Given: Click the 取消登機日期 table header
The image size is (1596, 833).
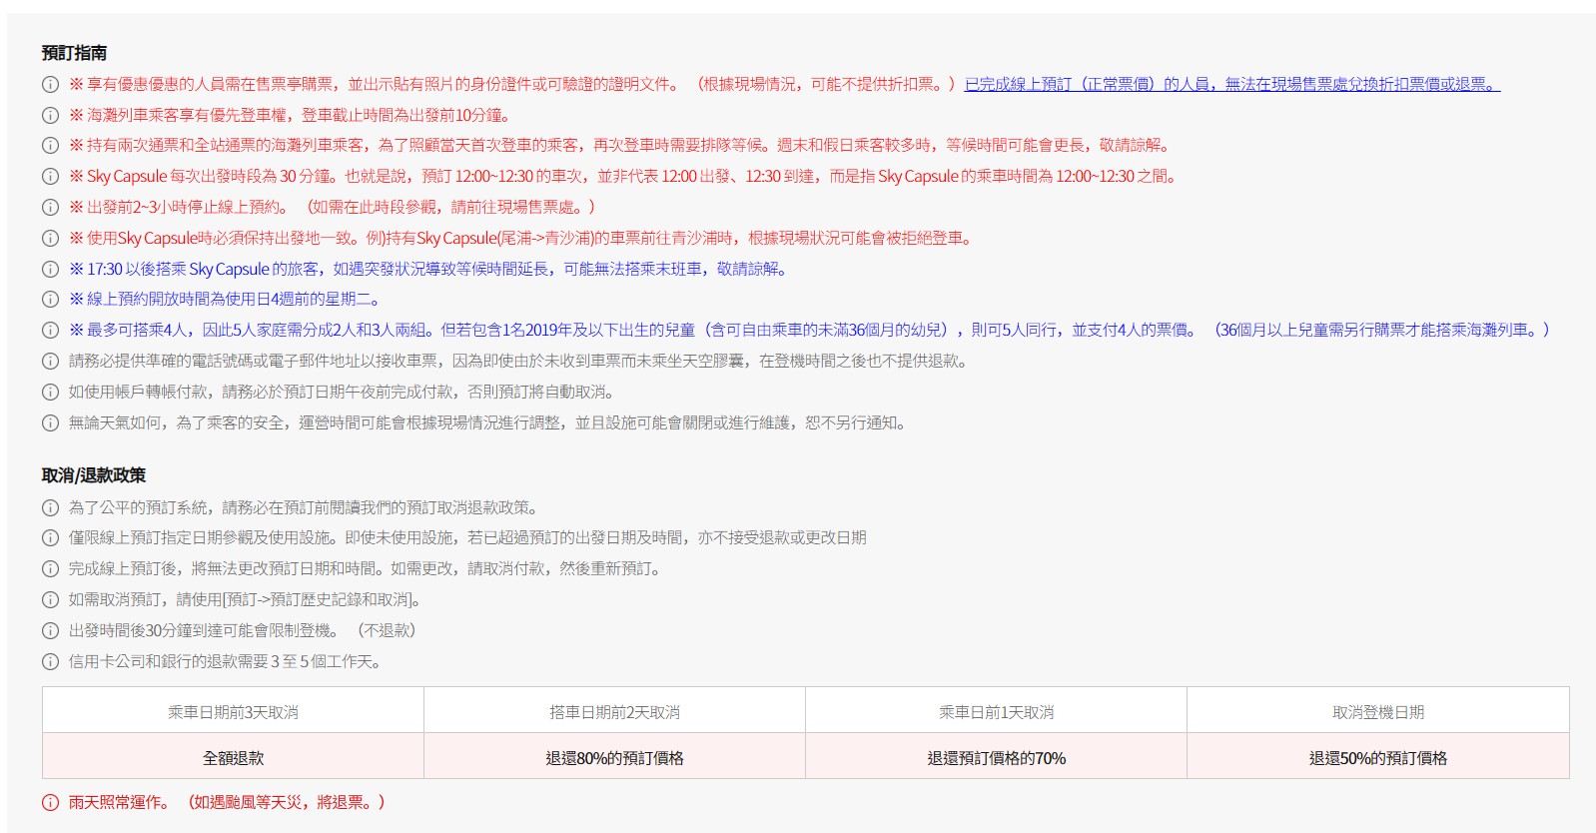Looking at the screenshot, I should click(1377, 712).
